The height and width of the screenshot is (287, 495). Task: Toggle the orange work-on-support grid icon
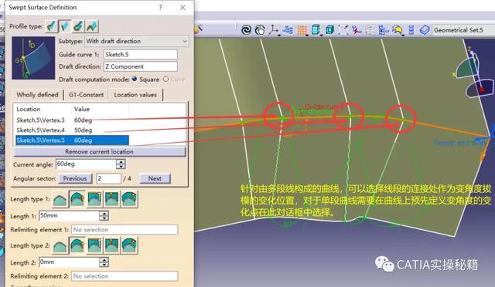(302, 30)
